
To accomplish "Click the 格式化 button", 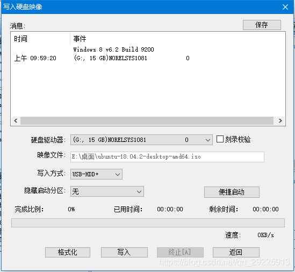I will click(68, 252).
